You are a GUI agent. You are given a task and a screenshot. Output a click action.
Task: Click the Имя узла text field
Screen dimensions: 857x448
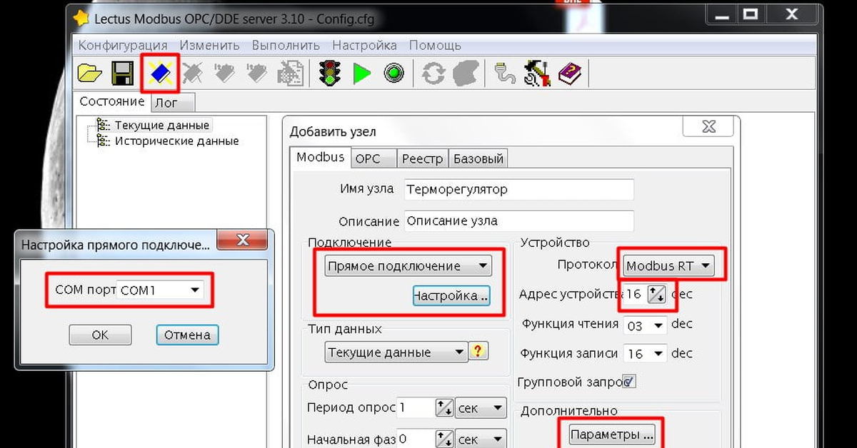point(518,190)
